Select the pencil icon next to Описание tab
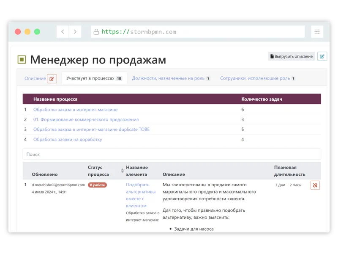The width and height of the screenshot is (338, 254). point(52,78)
